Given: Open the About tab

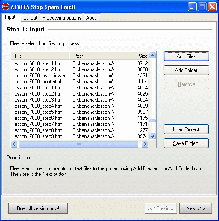Looking at the screenshot, I should tap(92, 18).
